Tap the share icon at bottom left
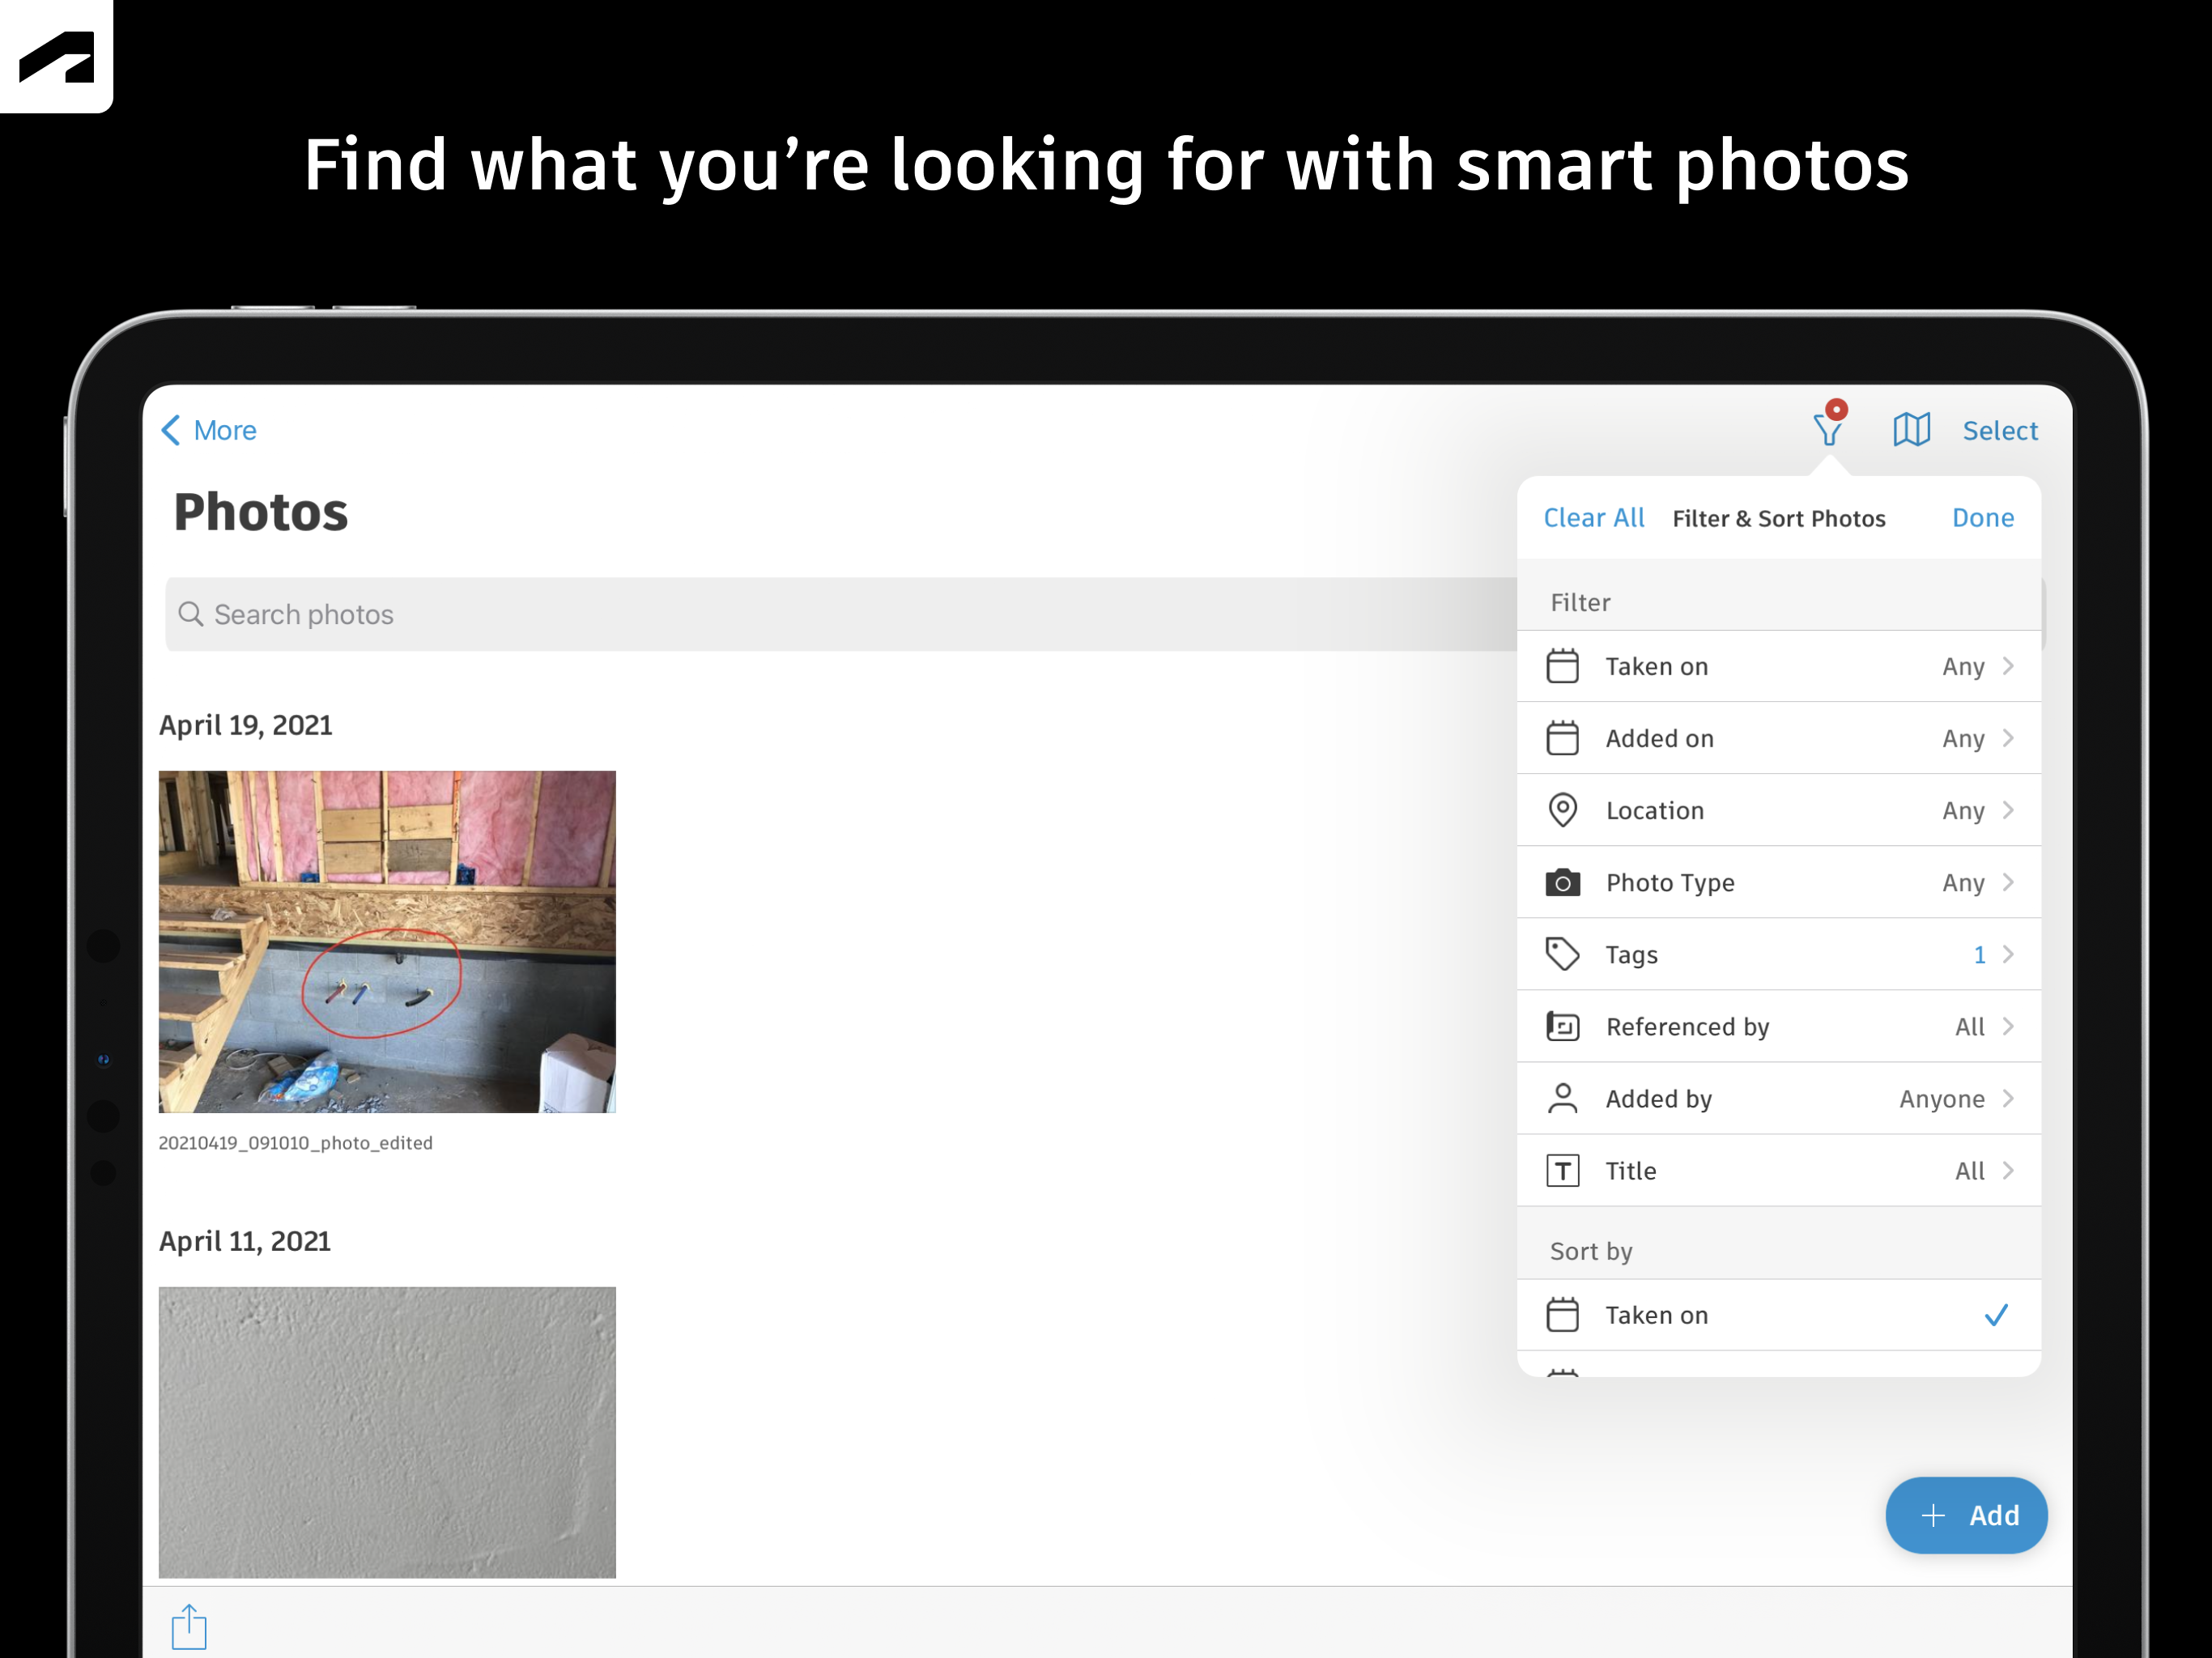2212x1658 pixels. [188, 1627]
